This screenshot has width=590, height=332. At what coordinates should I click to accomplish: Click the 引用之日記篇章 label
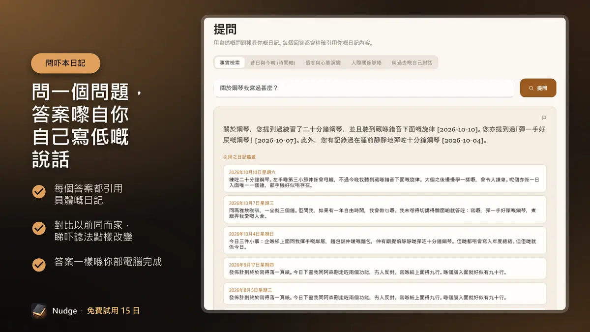pyautogui.click(x=239, y=157)
